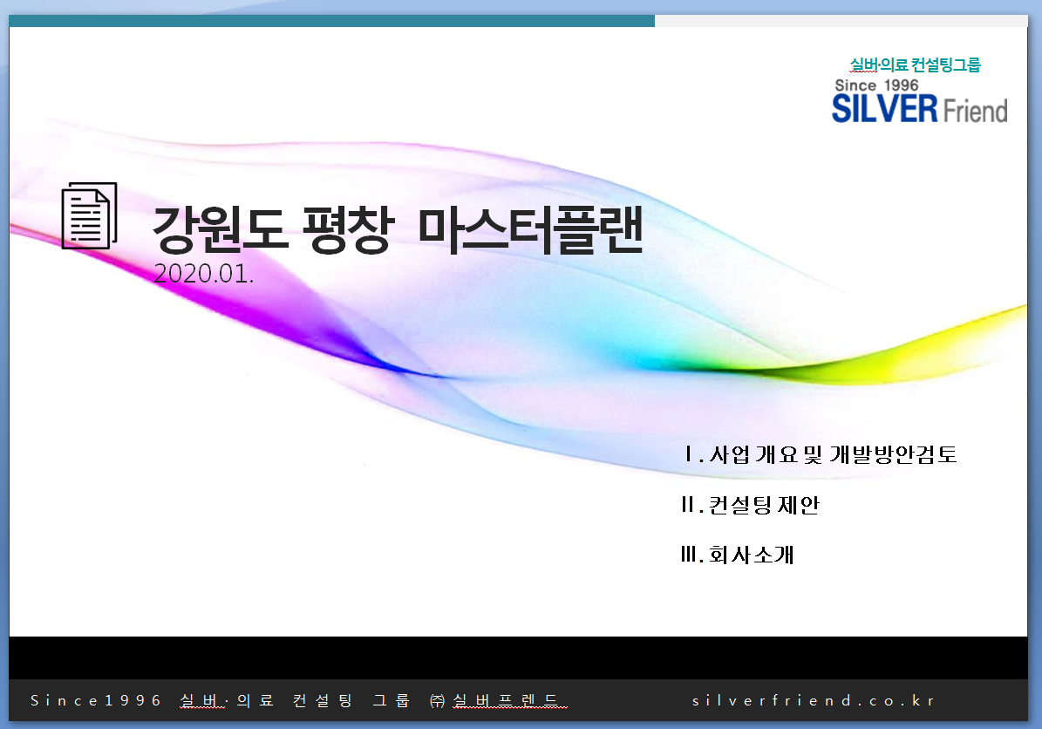The width and height of the screenshot is (1042, 729).
Task: Click the silverfriend.co.kr footer address
Action: coord(814,700)
